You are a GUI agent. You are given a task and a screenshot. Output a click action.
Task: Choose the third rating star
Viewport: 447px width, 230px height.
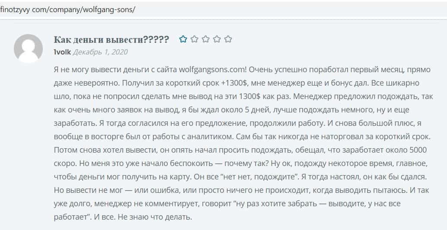click(x=205, y=39)
